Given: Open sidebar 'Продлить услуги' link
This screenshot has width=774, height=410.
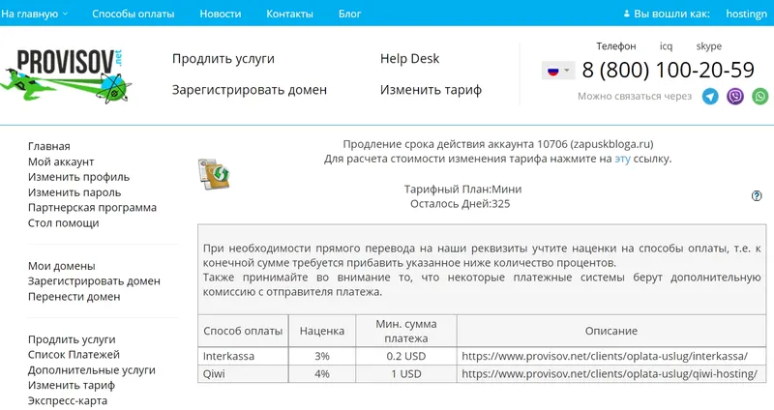Looking at the screenshot, I should point(72,339).
